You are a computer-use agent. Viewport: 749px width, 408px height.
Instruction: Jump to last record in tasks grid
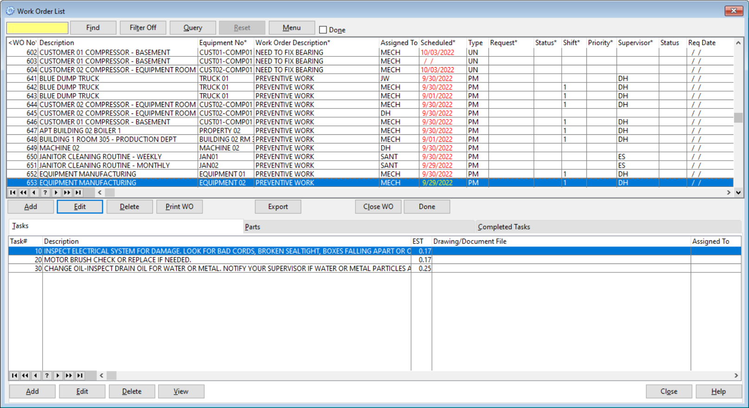[80, 376]
